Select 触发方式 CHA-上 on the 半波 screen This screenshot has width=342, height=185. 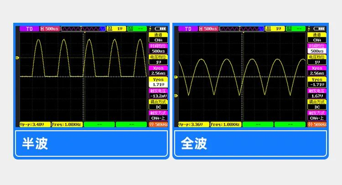tap(158, 116)
